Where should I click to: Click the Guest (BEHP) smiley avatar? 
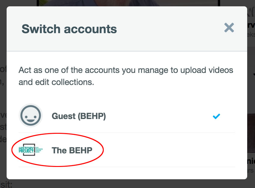click(x=31, y=116)
